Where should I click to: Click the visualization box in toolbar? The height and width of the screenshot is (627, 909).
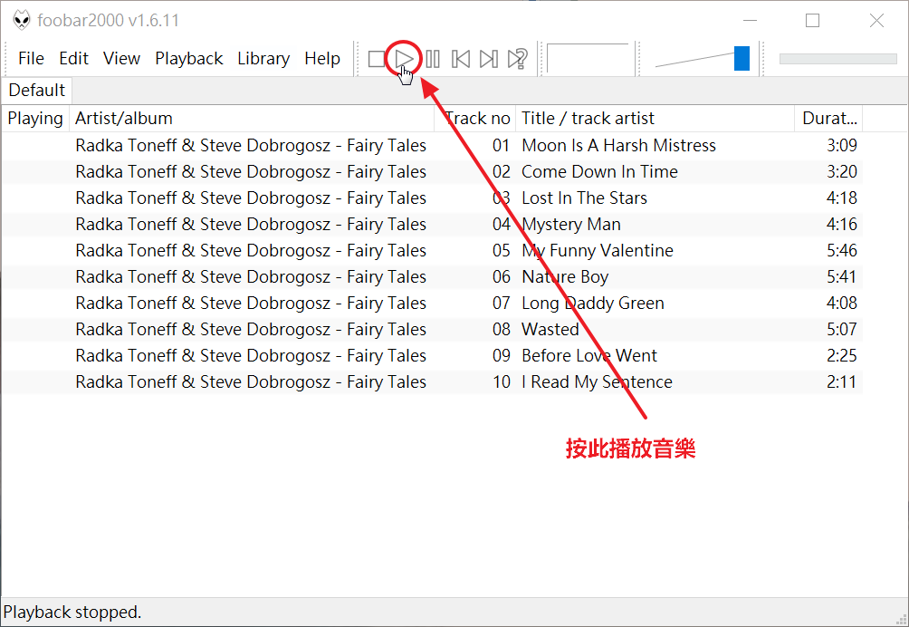point(588,59)
